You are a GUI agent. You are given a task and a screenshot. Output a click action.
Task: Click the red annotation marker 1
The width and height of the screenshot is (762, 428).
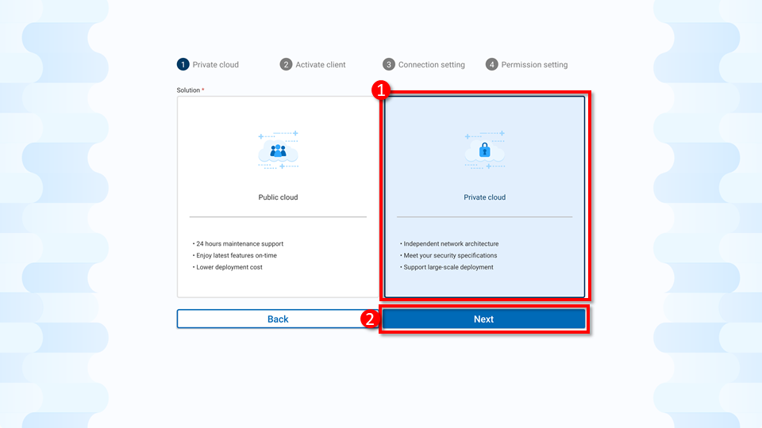[380, 91]
